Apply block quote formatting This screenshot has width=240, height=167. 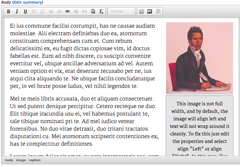coord(84,11)
